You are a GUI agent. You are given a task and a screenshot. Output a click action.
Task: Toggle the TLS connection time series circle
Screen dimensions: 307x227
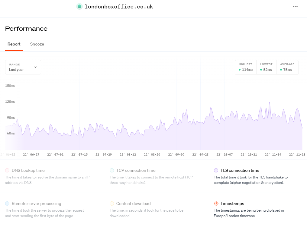point(216,170)
